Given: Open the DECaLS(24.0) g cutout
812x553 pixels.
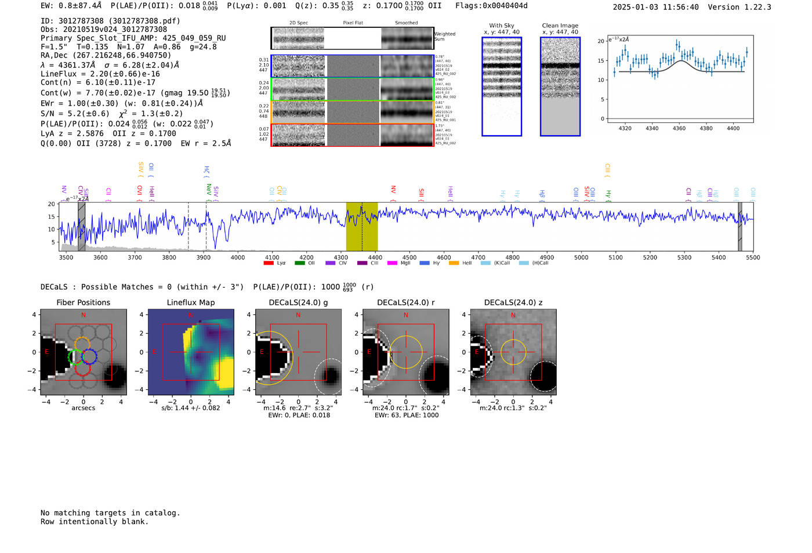Looking at the screenshot, I should [298, 352].
